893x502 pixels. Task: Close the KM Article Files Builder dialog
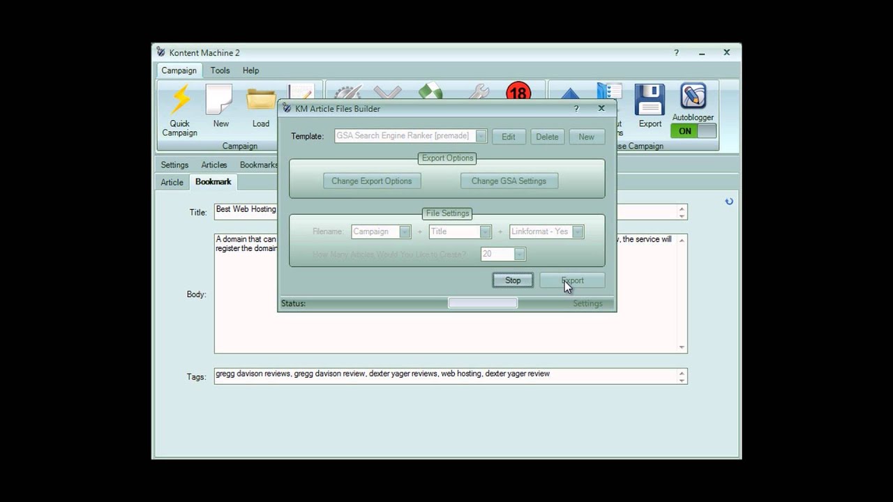click(x=601, y=108)
